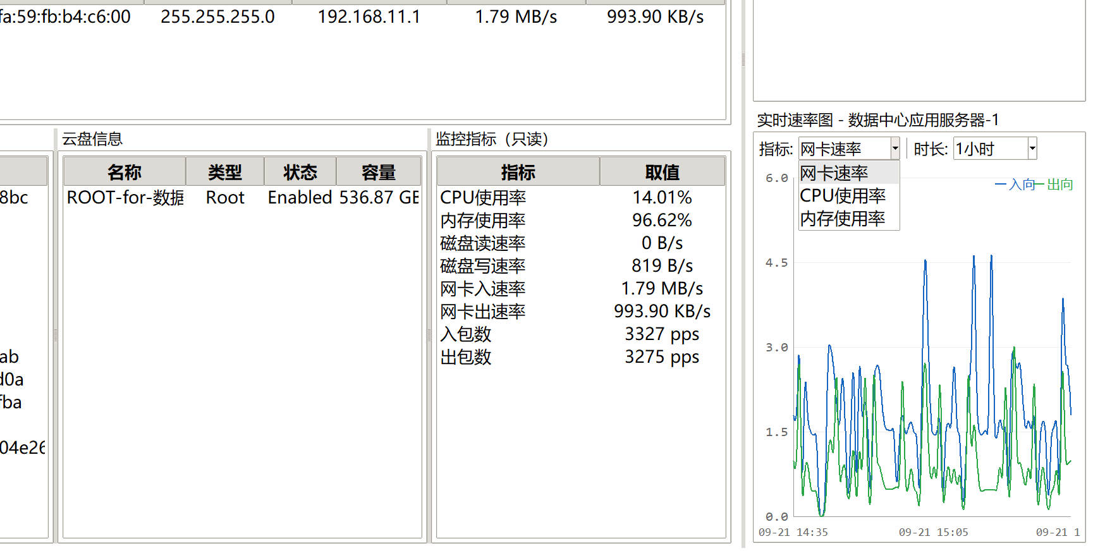Click the 入向 legend entry in chart

pyautogui.click(x=1015, y=185)
